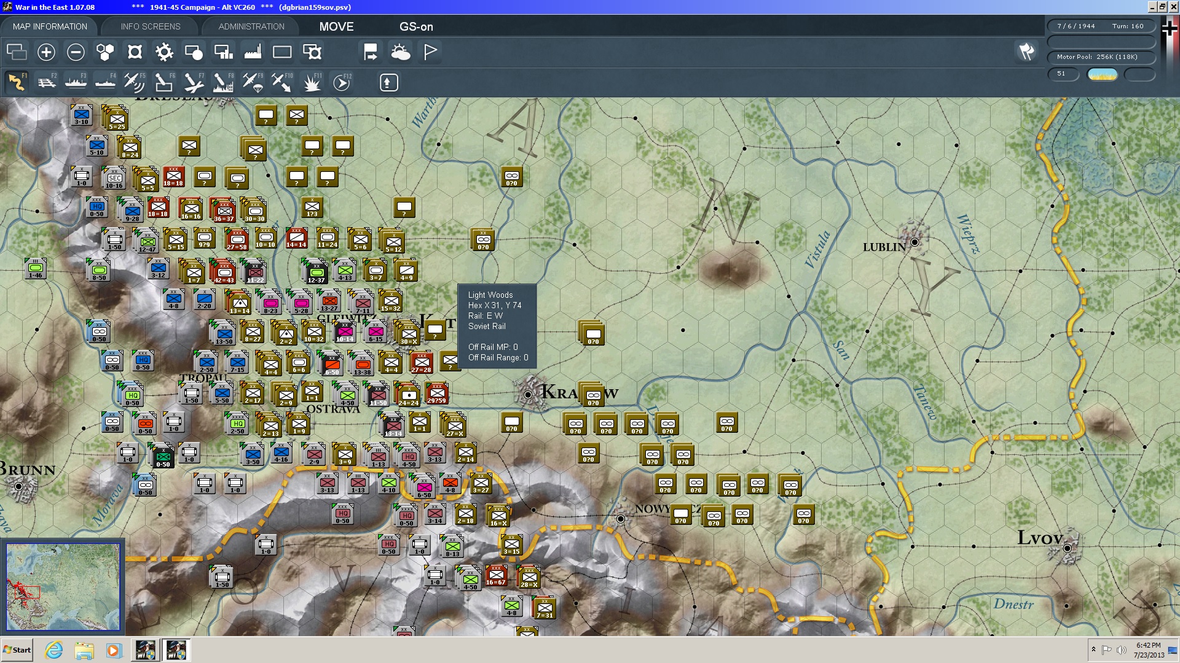1180x663 pixels.
Task: Select the F10 plane-with-arrow mode
Action: point(282,82)
